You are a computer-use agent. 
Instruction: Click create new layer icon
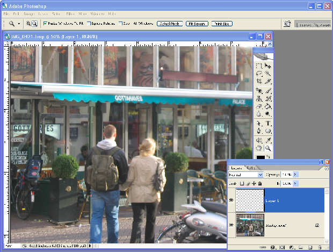point(310,247)
